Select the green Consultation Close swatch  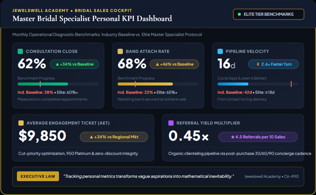point(20,51)
